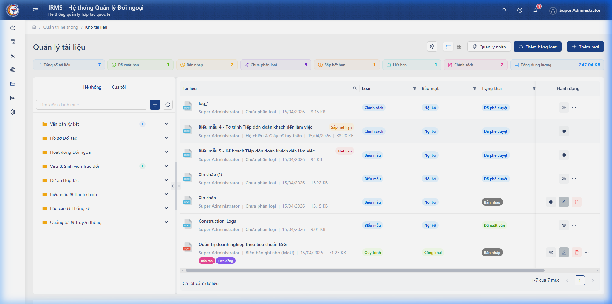Delete the Xin chào draft document
Viewport: 612px width, 304px height.
click(577, 202)
